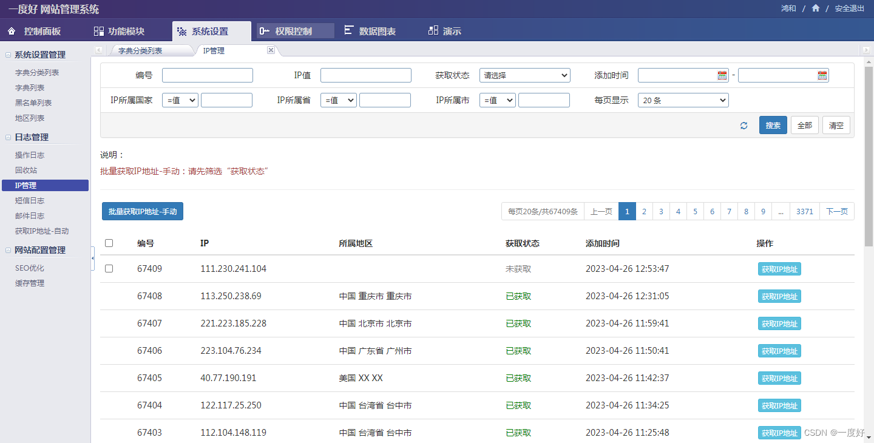Open the 数据图表 menu

(378, 31)
